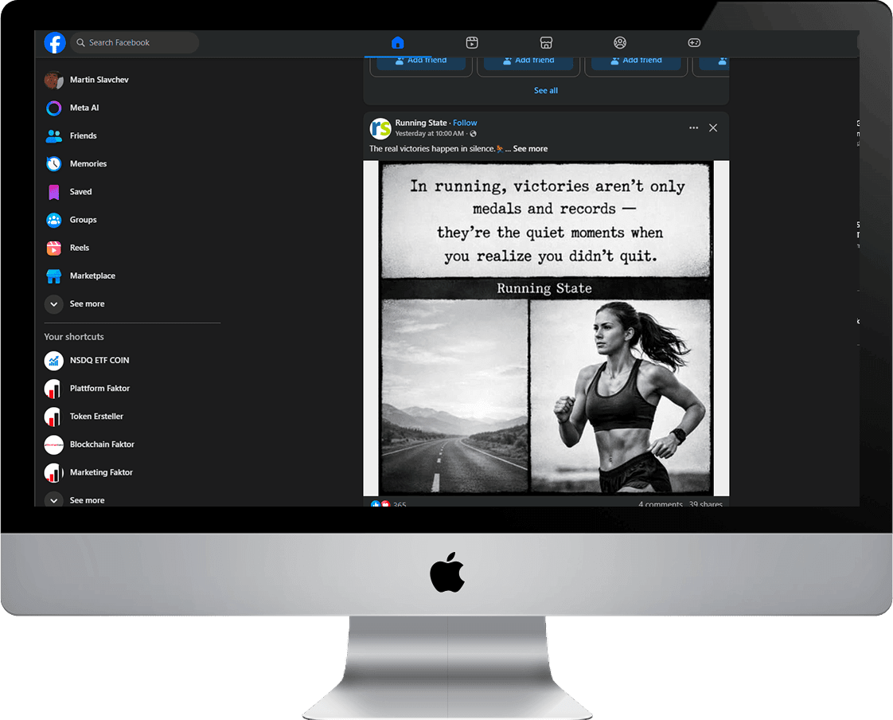This screenshot has height=720, width=893.
Task: Open post options three-dot menu
Action: coord(694,127)
